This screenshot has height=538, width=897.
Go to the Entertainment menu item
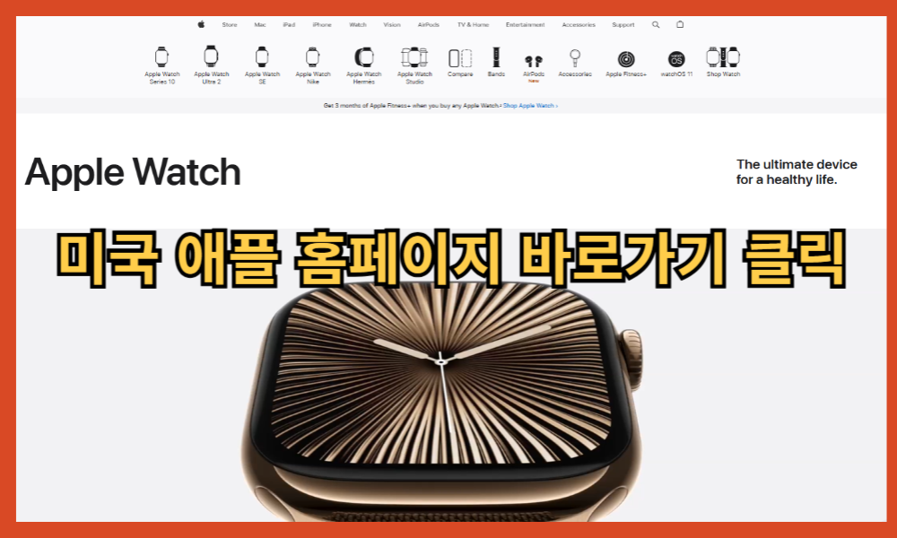[525, 24]
